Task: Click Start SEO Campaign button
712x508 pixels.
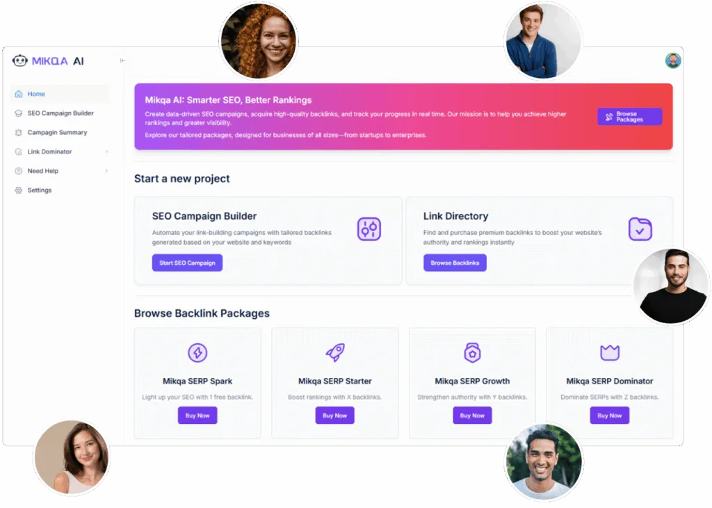Action: click(187, 263)
